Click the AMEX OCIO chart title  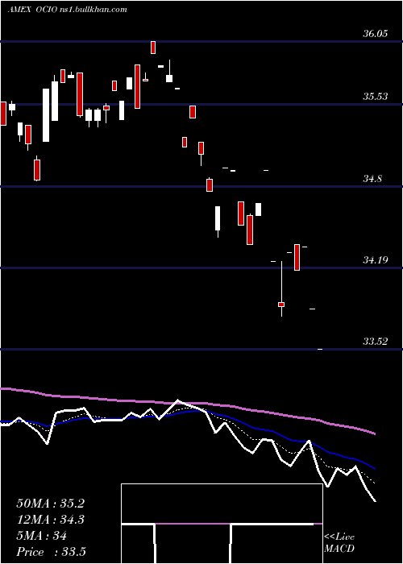click(67, 10)
